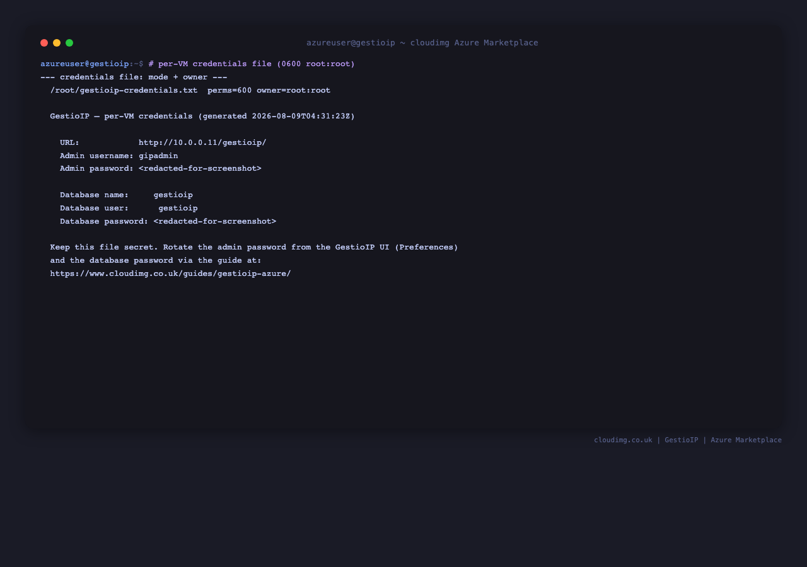The width and height of the screenshot is (807, 567).
Task: Click the file path /root/gestioip-credentials.txt
Action: [124, 91]
